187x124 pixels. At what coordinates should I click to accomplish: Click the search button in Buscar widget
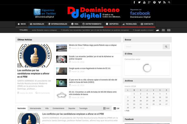(166, 46)
